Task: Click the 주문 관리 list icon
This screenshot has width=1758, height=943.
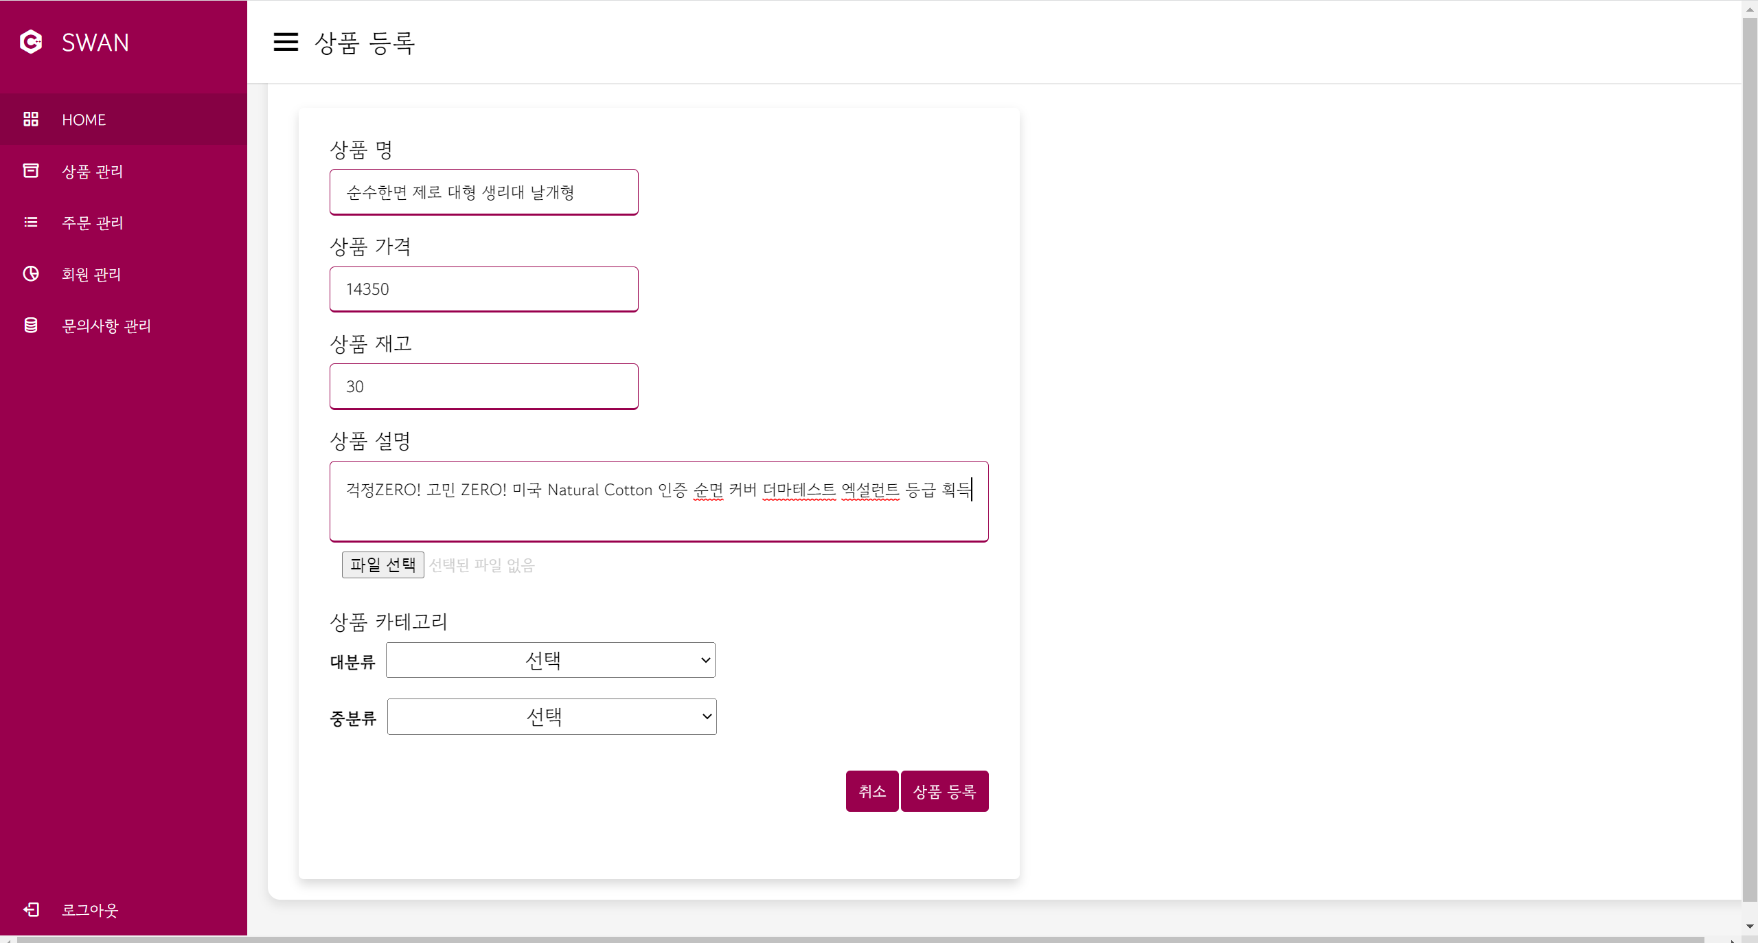Action: click(31, 223)
